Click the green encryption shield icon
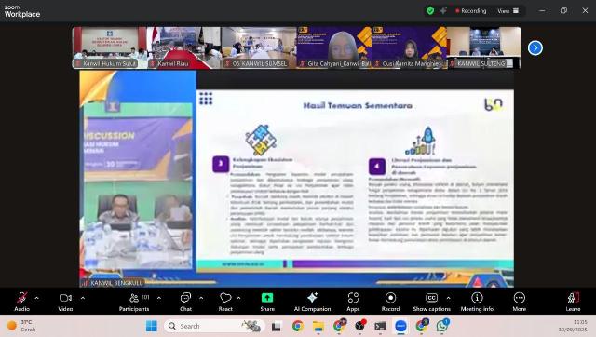 [430, 10]
